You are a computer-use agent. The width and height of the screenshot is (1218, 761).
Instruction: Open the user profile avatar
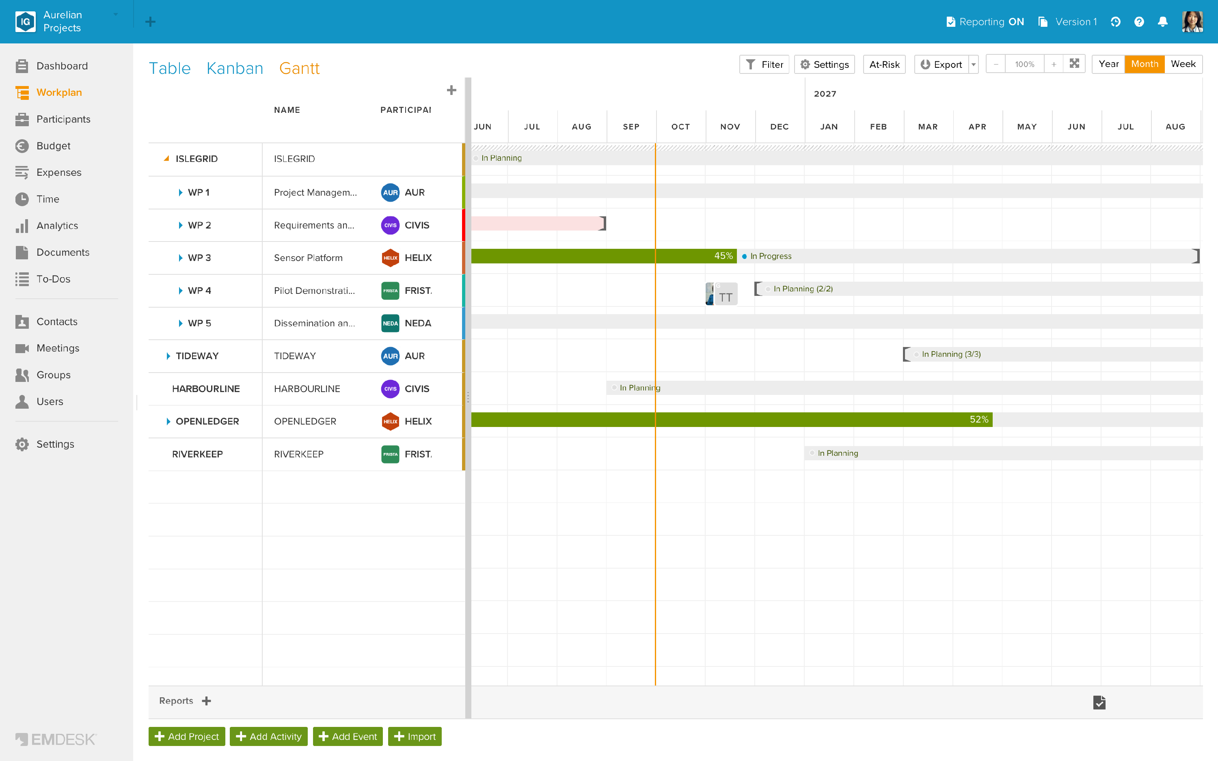tap(1192, 22)
